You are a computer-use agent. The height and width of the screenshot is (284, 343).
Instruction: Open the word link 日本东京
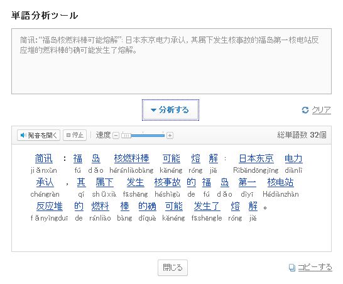tap(256, 158)
